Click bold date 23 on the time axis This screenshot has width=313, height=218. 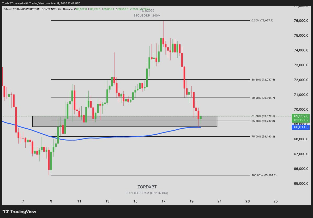pos(248,201)
